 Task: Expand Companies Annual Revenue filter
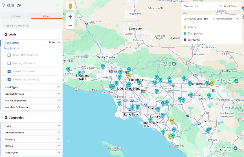pos(59,132)
